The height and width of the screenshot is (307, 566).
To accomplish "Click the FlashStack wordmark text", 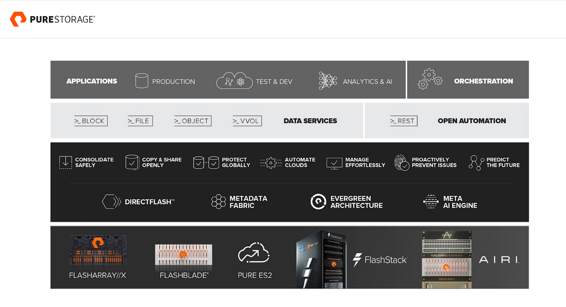I will 386,260.
